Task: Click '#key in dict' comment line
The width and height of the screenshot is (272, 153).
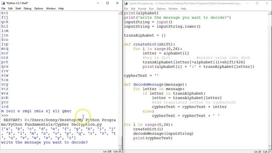Action: 156,58
